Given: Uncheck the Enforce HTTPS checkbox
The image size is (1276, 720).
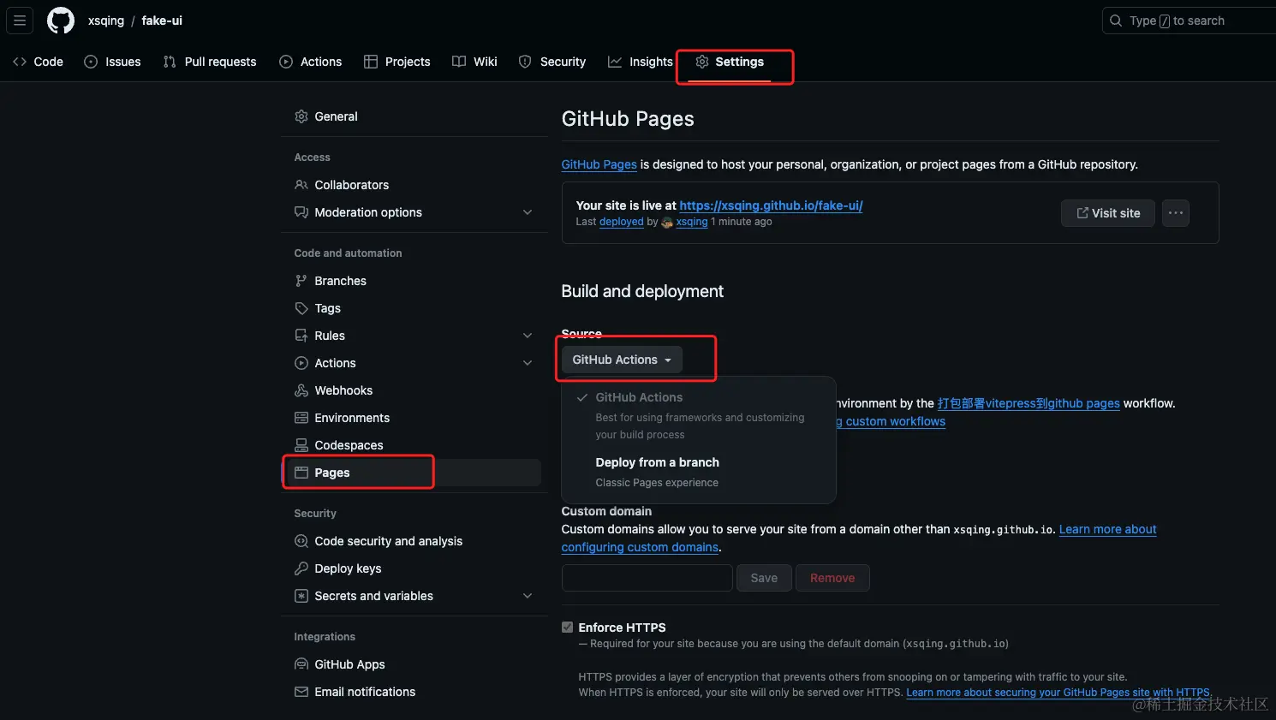Looking at the screenshot, I should pos(567,628).
